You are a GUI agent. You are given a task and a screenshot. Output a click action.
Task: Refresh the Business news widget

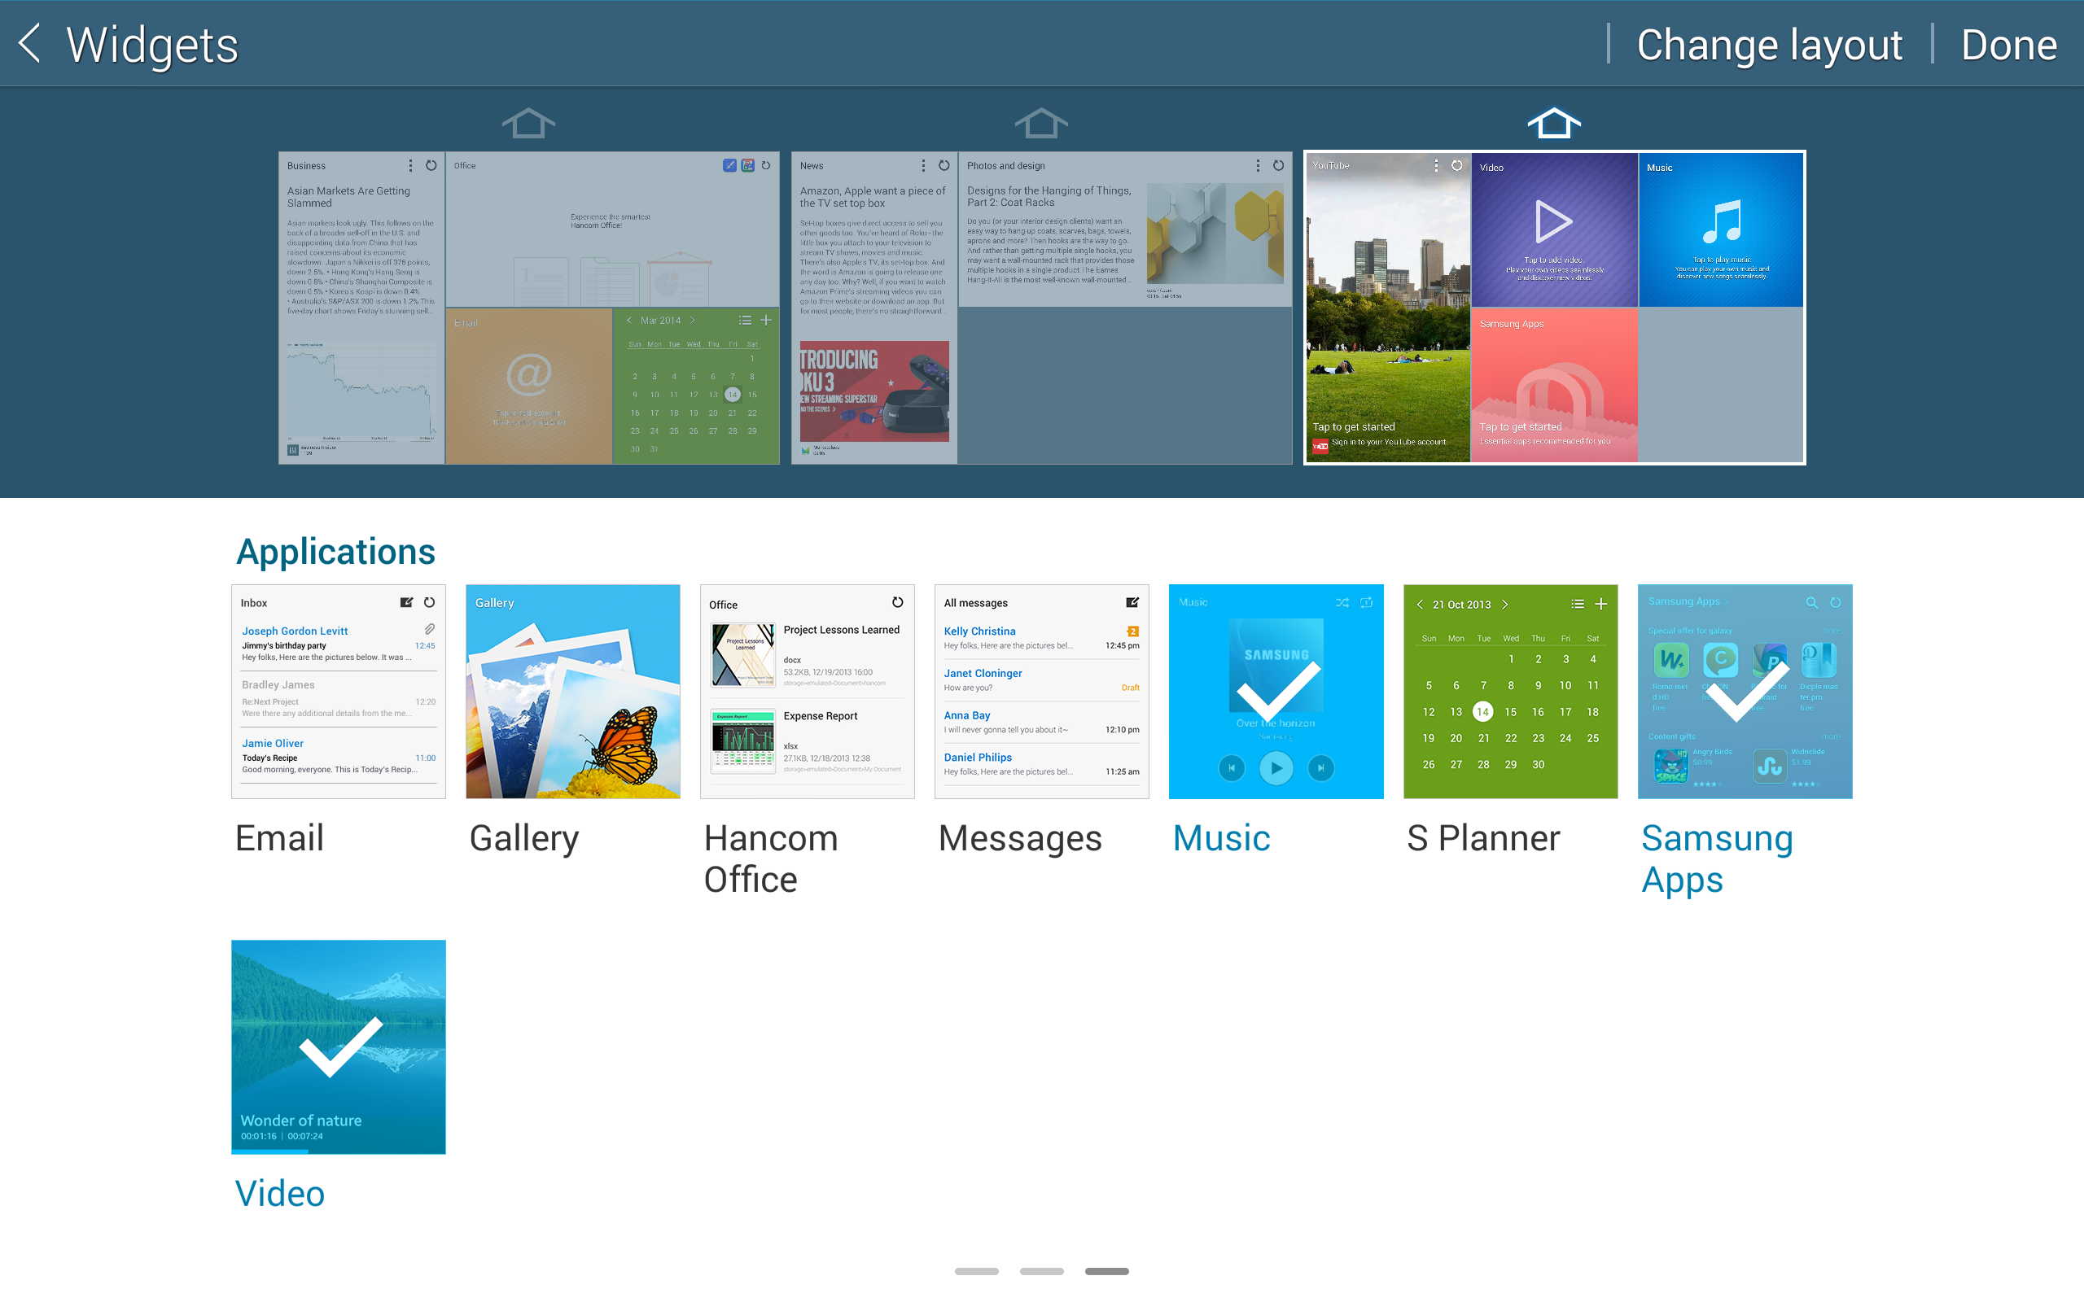pyautogui.click(x=431, y=165)
